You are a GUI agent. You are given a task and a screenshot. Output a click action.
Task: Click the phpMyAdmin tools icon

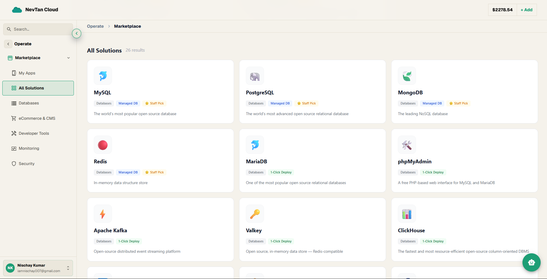407,145
